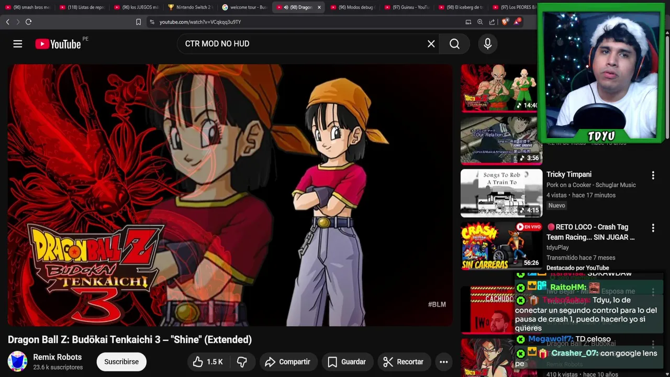Open the YouTube guide hamburger menu
Screen dimensions: 670x377
[x=18, y=44]
